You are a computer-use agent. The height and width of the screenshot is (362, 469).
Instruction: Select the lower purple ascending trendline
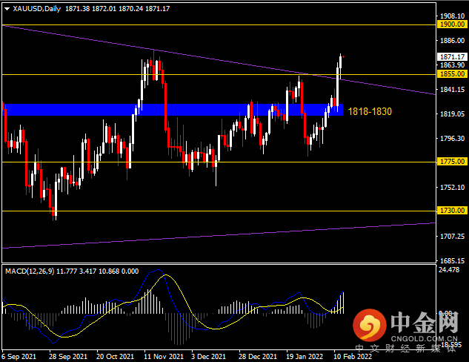(x=219, y=235)
